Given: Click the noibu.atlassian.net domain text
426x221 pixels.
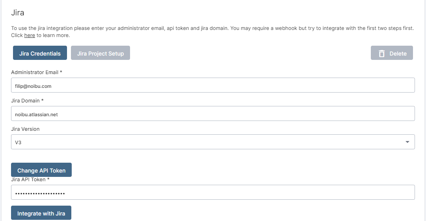Looking at the screenshot, I should [36, 114].
